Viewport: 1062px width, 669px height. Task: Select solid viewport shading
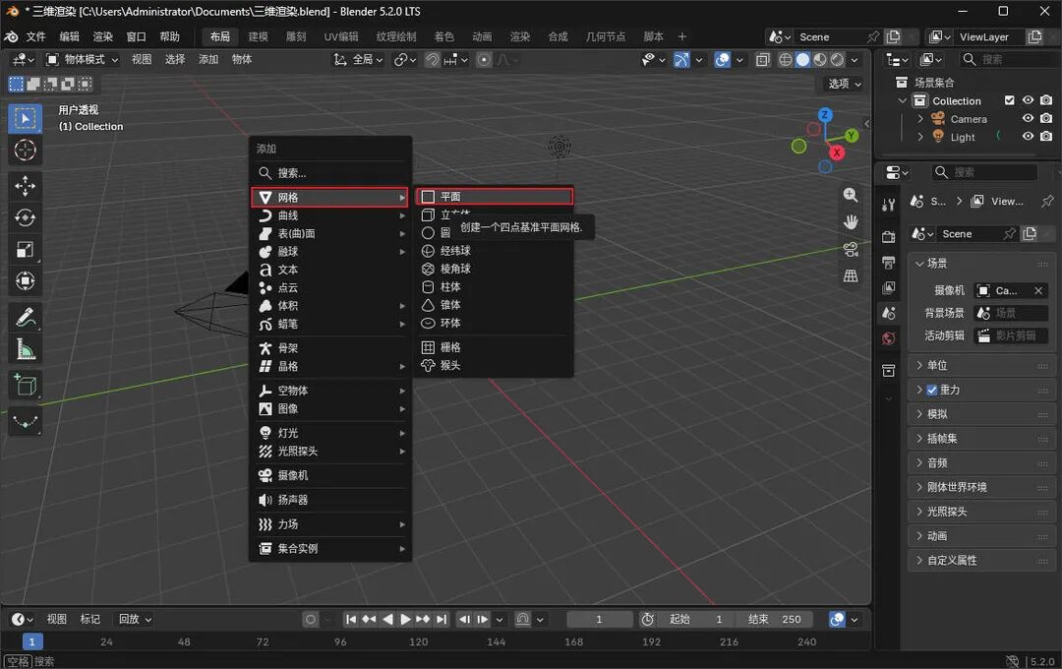802,60
